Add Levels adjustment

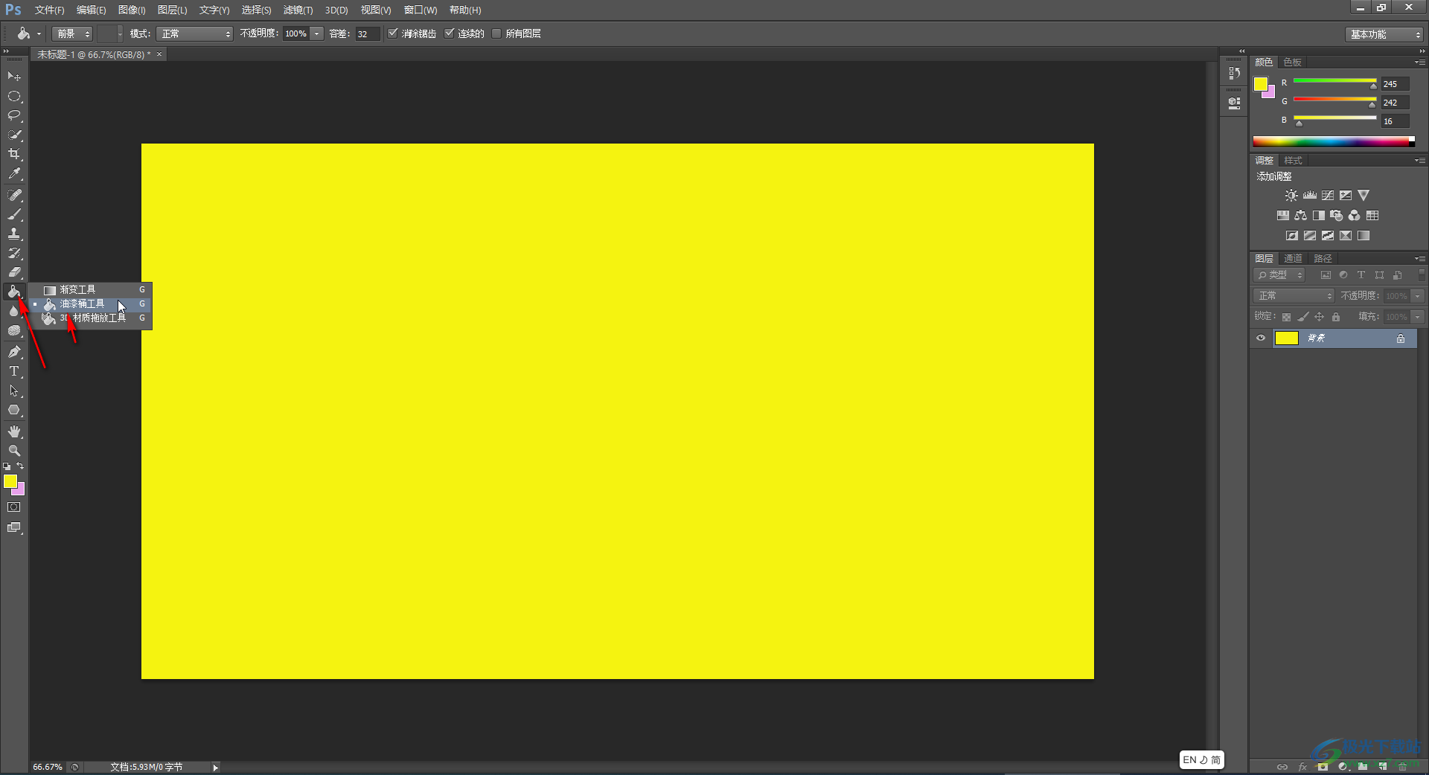click(1310, 196)
